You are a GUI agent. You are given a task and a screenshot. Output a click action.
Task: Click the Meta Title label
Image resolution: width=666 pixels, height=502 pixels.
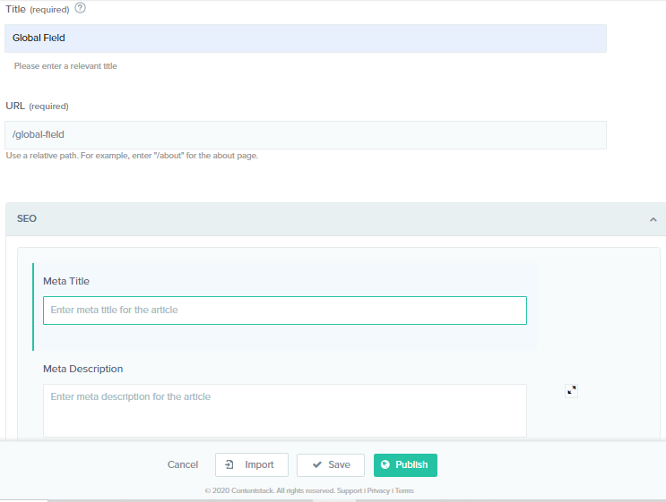pyautogui.click(x=66, y=281)
